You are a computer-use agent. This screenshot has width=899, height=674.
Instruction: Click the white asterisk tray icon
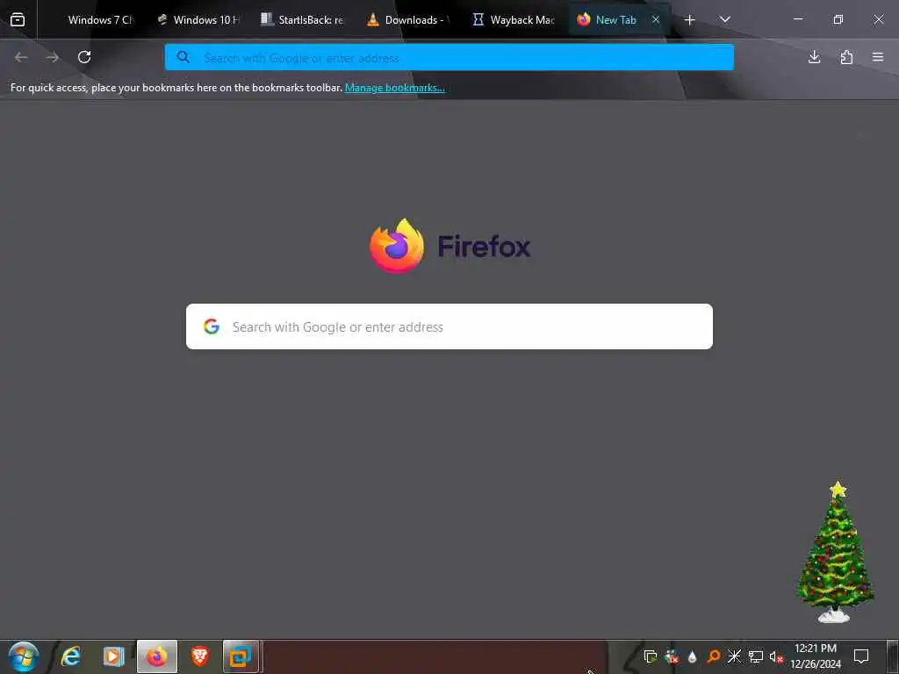(734, 656)
